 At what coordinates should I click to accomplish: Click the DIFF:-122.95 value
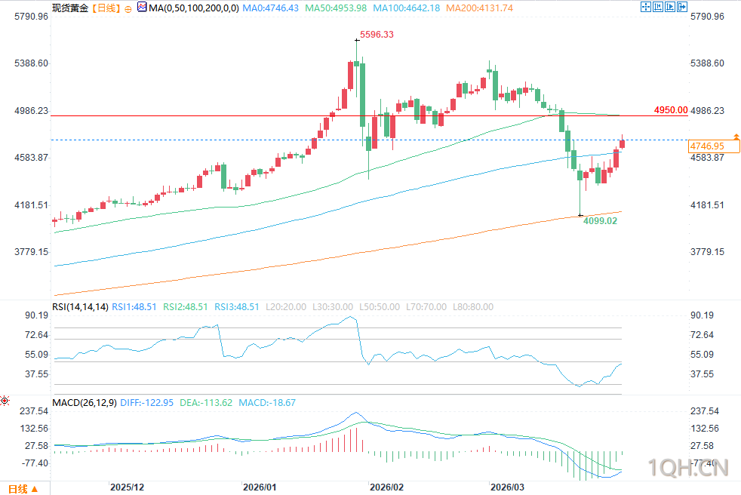(x=147, y=403)
